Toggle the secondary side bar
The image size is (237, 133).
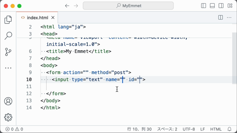pyautogui.click(x=221, y=6)
